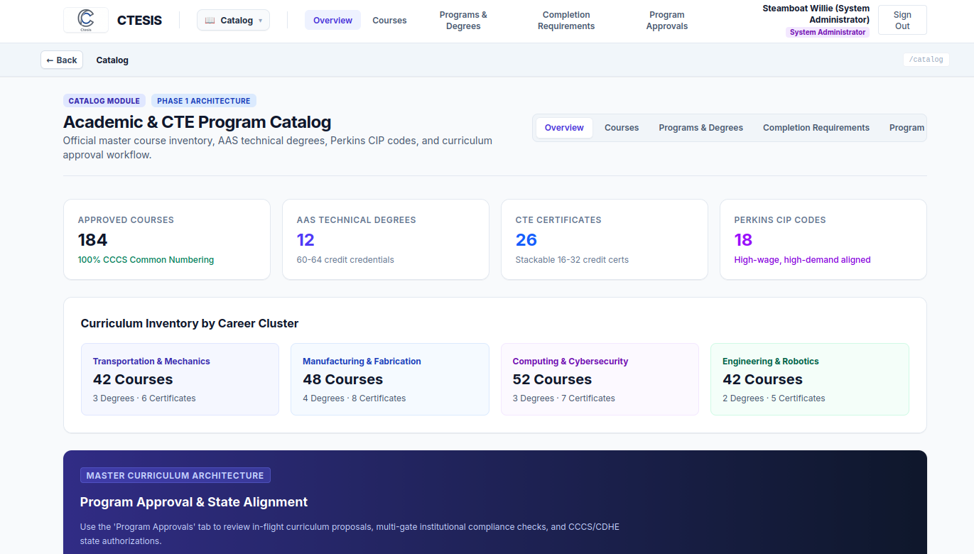Click the CTE Certificates 26 card
The image size is (974, 554).
pos(605,239)
